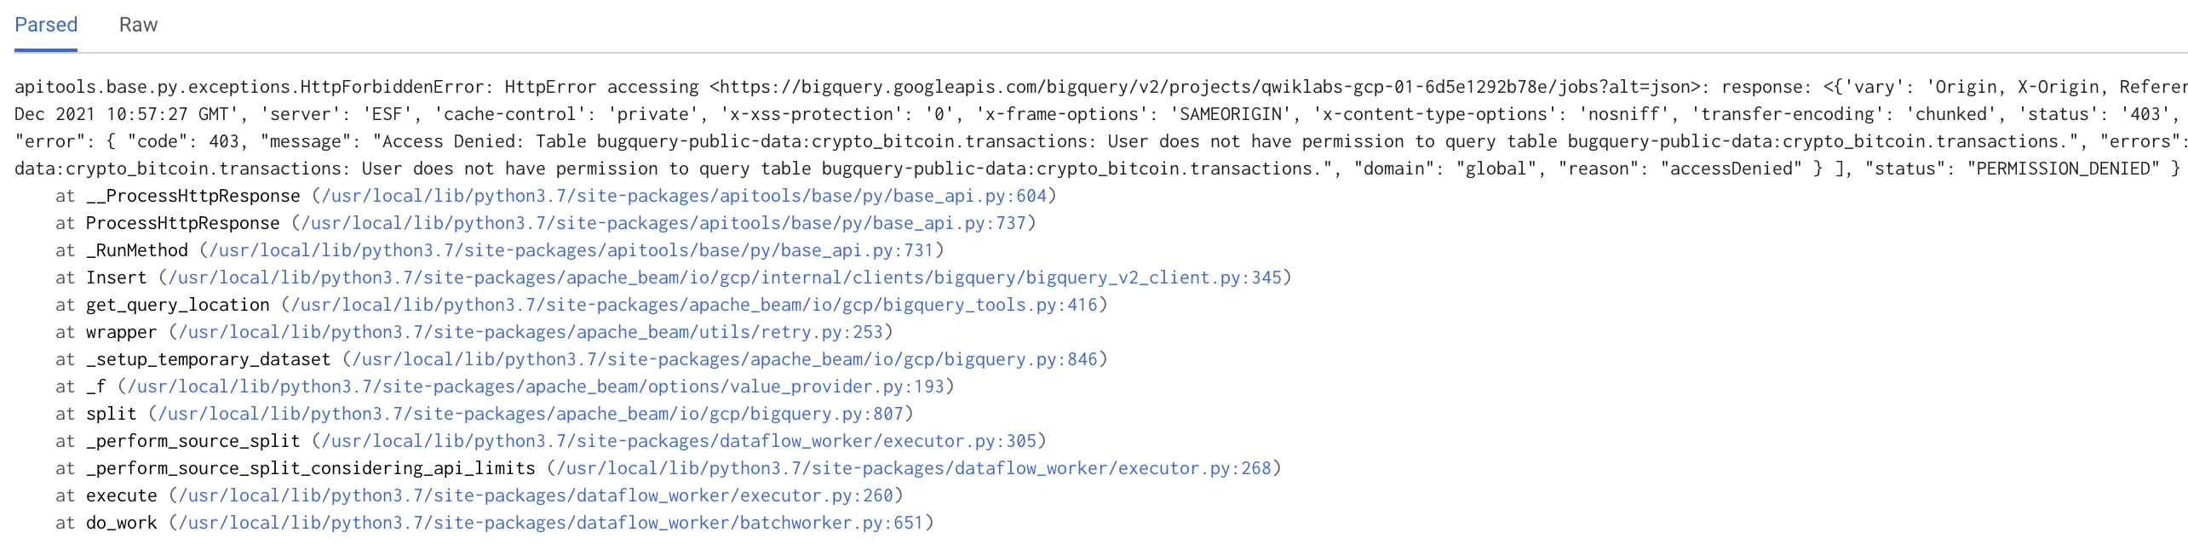Open executor.py:268 api_limits link

914,468
